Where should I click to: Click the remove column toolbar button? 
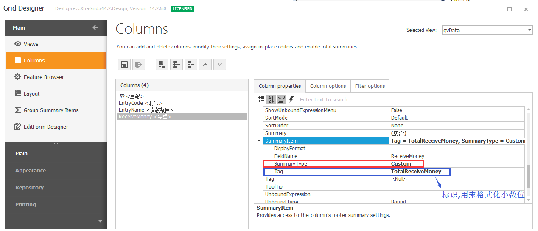[x=191, y=65]
